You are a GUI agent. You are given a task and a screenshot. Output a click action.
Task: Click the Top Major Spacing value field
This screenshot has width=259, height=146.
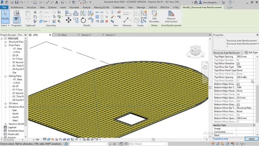245,57
